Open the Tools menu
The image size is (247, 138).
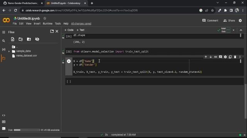(x=58, y=24)
